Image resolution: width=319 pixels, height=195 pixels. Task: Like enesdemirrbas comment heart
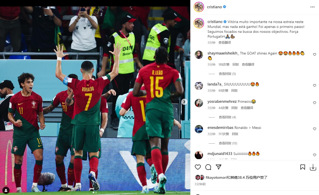click(315, 129)
